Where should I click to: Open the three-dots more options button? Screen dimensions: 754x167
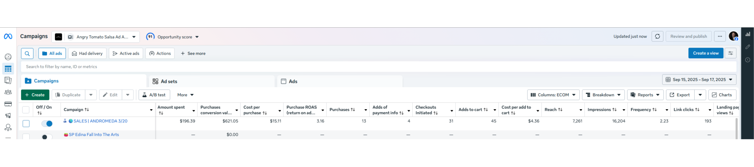coord(720,36)
